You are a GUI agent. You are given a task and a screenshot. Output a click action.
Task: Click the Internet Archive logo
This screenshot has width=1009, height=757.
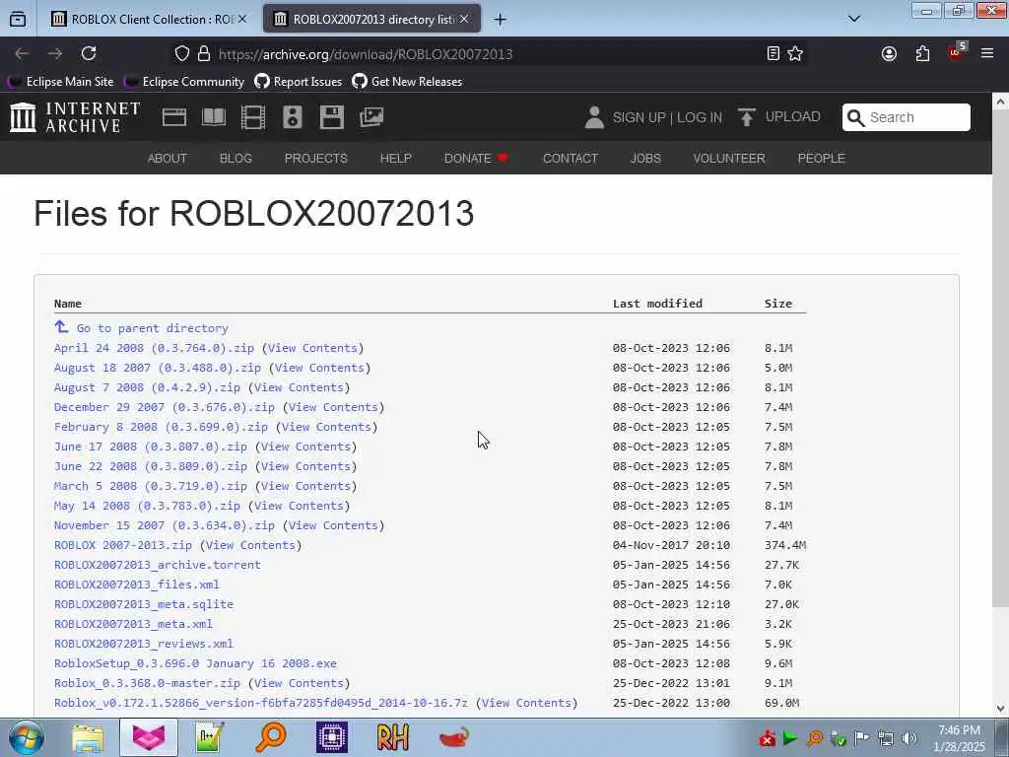click(75, 117)
